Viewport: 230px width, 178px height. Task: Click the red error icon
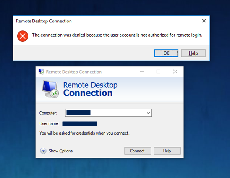[x=23, y=36]
